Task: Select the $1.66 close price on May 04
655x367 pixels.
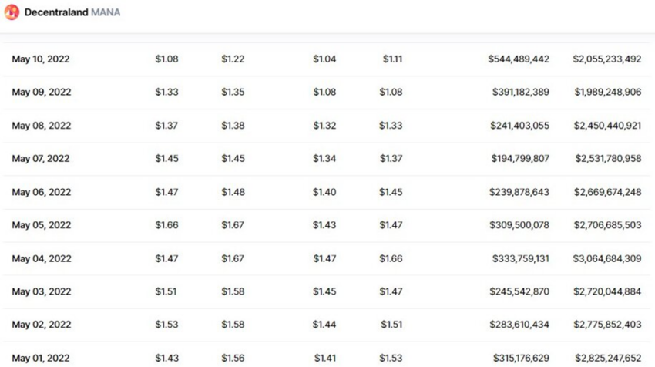Action: tap(391, 258)
